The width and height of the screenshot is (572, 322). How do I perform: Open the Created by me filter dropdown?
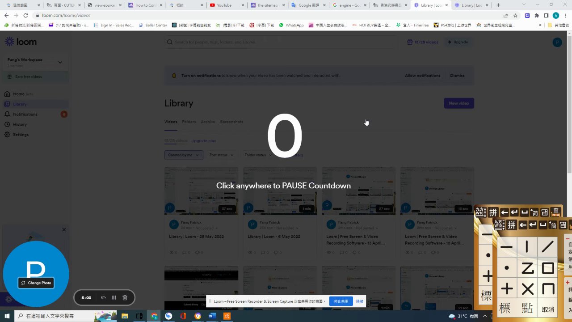[x=184, y=155]
